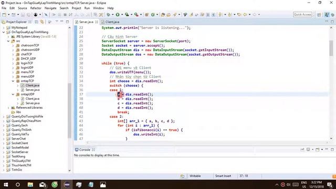Click the Previous Annotation icon
Image resolution: width=336 pixels, height=189 pixels.
230,15
